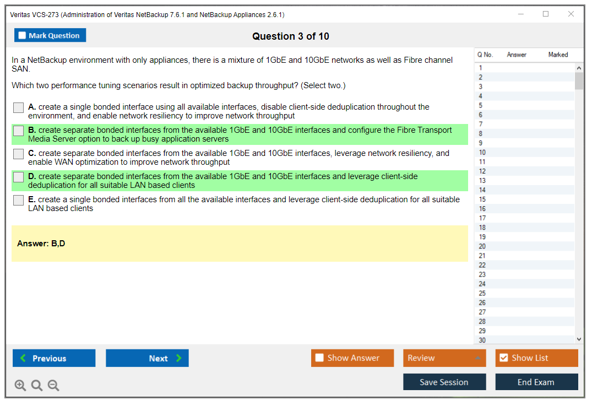Go to the Previous question
The height and width of the screenshot is (405, 592).
[x=54, y=358]
